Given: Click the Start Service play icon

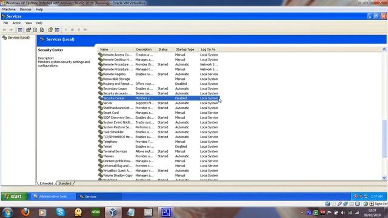Looking at the screenshot, I should click(66, 30).
